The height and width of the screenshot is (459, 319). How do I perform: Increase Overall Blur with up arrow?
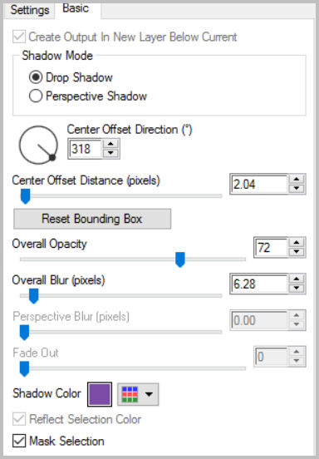(297, 279)
